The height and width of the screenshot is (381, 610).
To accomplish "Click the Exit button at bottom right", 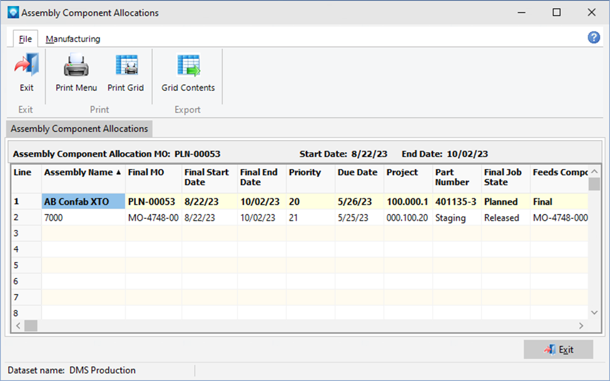I will 558,350.
